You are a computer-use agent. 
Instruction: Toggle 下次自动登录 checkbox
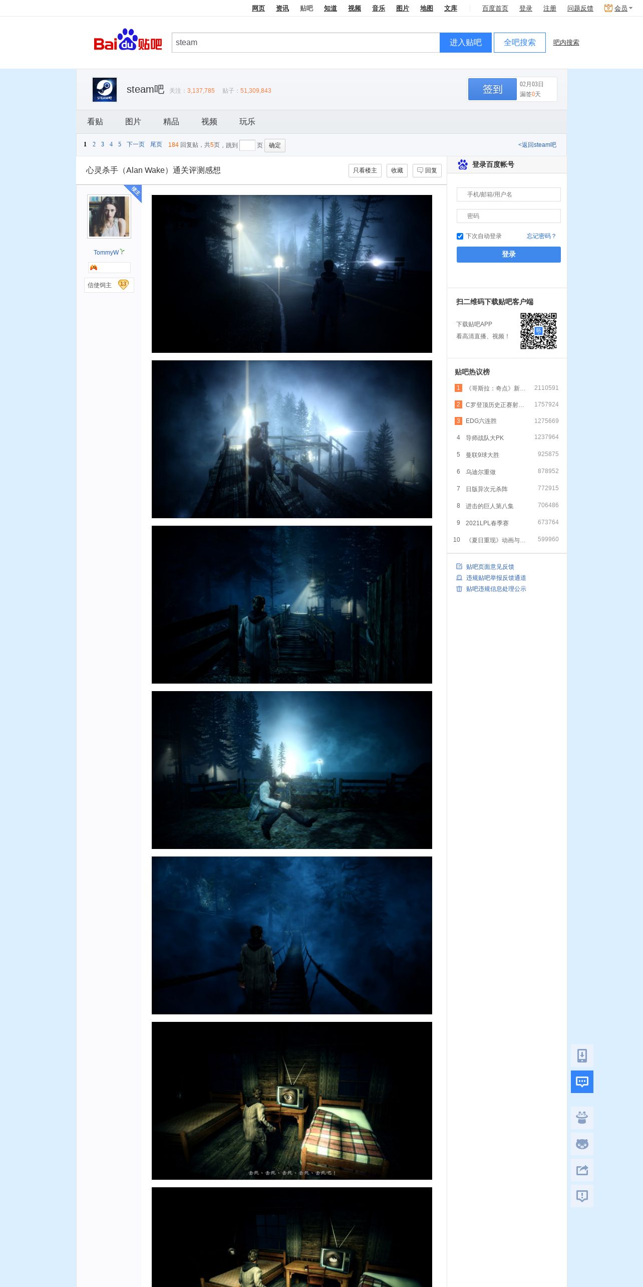pos(460,236)
